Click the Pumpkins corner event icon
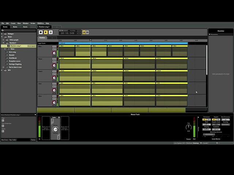234x175 pixels. [7, 61]
